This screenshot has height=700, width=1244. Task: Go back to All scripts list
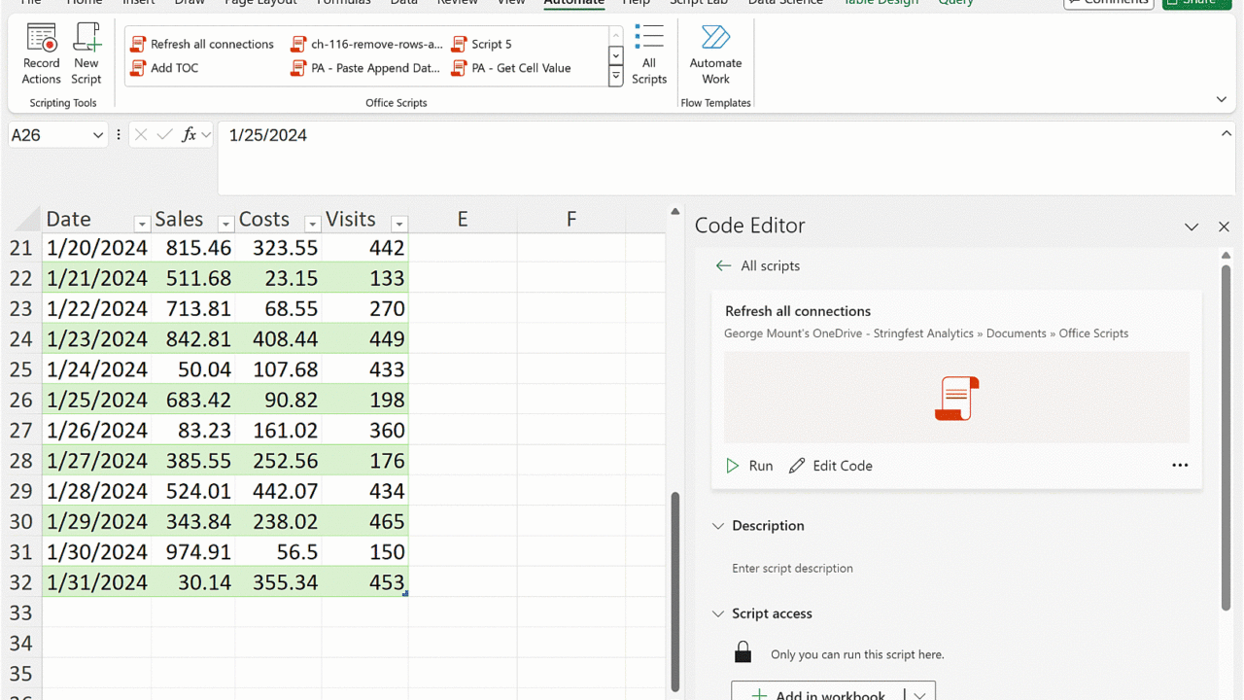coord(758,265)
